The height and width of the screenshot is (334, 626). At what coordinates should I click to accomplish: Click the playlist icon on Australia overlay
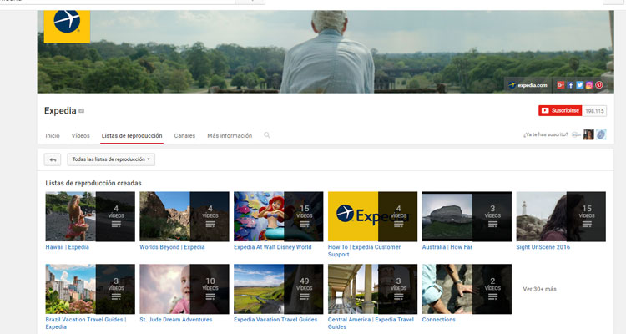[492, 224]
